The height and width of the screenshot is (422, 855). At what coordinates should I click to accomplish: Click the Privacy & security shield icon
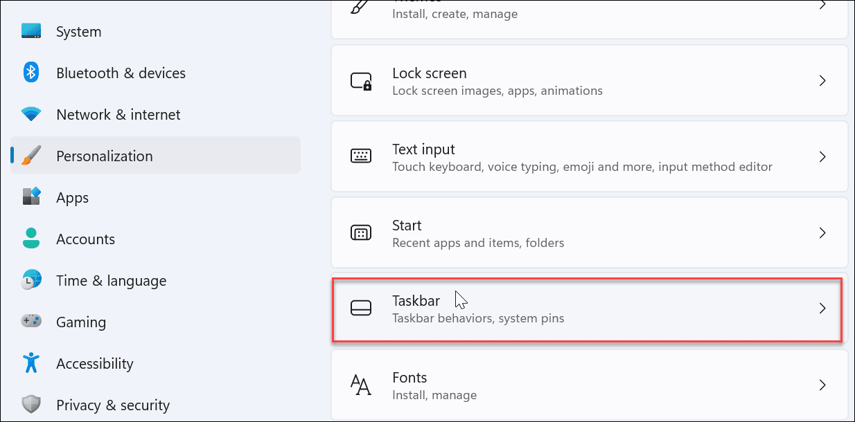(x=30, y=405)
